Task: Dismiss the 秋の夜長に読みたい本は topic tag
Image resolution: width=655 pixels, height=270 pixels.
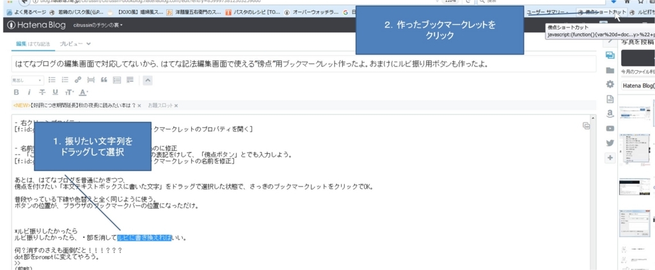Action: click(139, 106)
